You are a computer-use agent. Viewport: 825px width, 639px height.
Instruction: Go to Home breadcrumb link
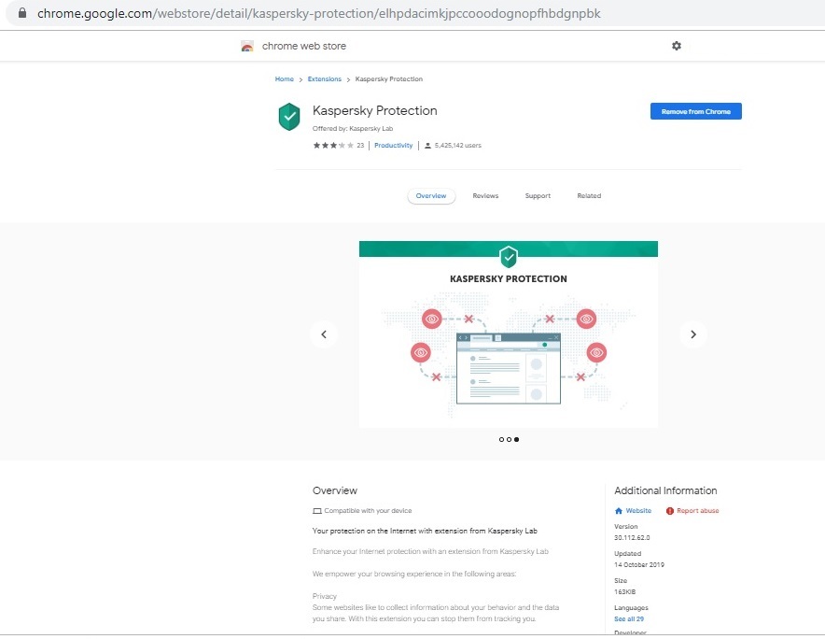[284, 79]
